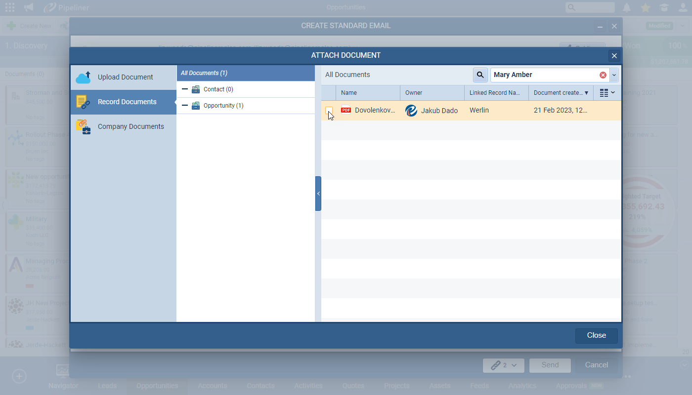Screen dimensions: 692x395
Task: Click the Upload Document cloud icon
Action: (83, 77)
